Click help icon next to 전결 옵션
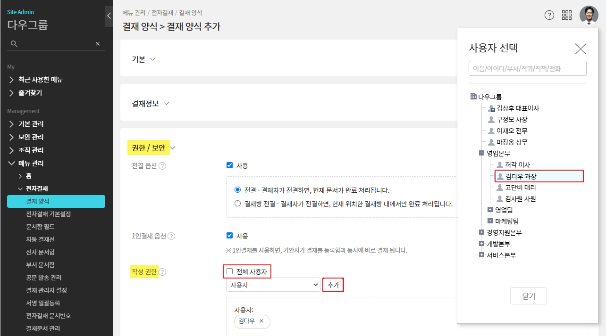606x336 pixels. [x=162, y=166]
